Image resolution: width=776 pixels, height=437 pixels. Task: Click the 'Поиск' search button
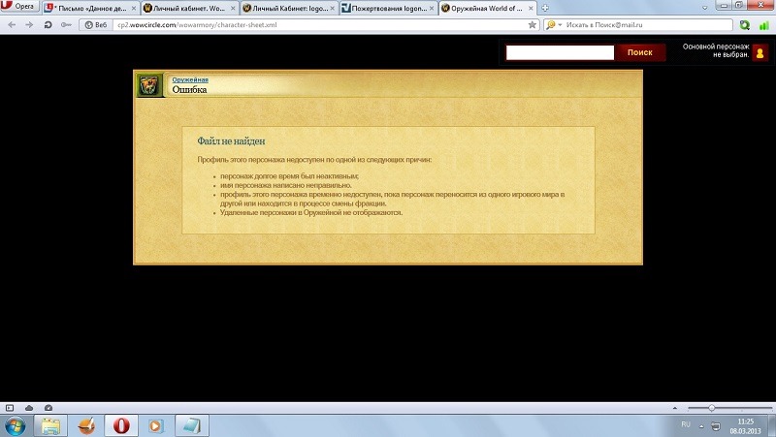coord(640,52)
